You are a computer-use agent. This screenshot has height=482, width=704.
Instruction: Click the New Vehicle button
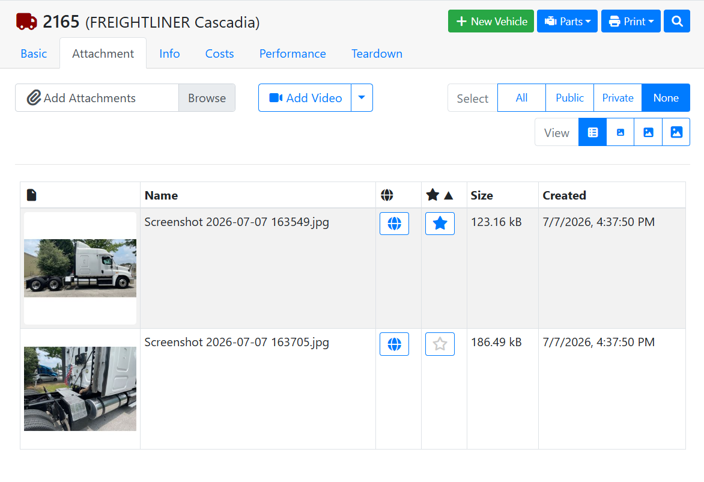tap(491, 21)
